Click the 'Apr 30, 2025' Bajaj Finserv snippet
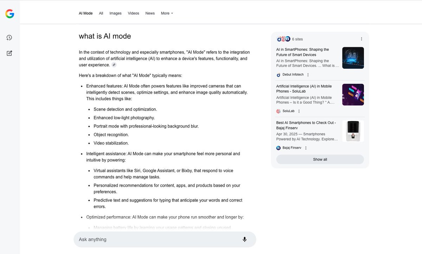The image size is (422, 254). (x=307, y=137)
